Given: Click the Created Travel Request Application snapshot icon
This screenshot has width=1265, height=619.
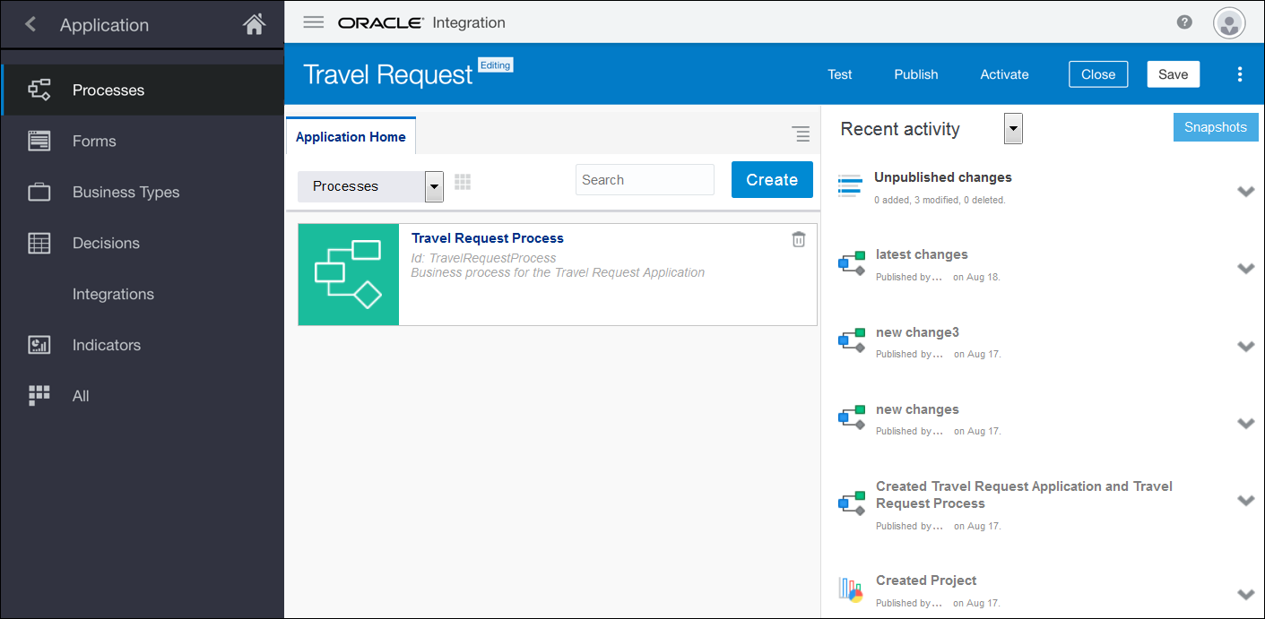Looking at the screenshot, I should pyautogui.click(x=852, y=504).
